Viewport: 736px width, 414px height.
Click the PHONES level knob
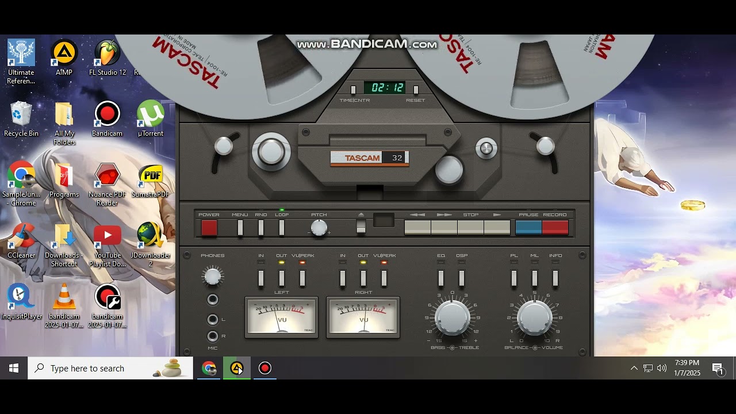(x=213, y=277)
